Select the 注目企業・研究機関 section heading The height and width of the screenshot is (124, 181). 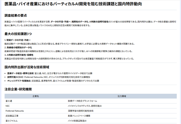(x=18, y=89)
